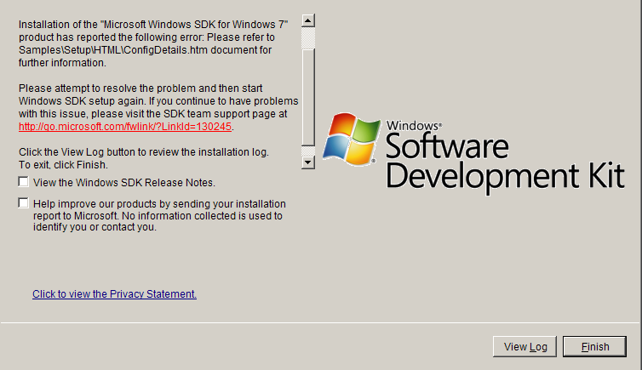Click Finish to exit setup
642x370 pixels.
point(594,347)
